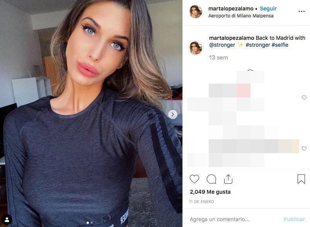Open the #stronger hashtag link
310x227 pixels.
point(258,45)
